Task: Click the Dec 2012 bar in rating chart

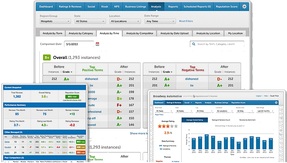Action: (x=207, y=142)
